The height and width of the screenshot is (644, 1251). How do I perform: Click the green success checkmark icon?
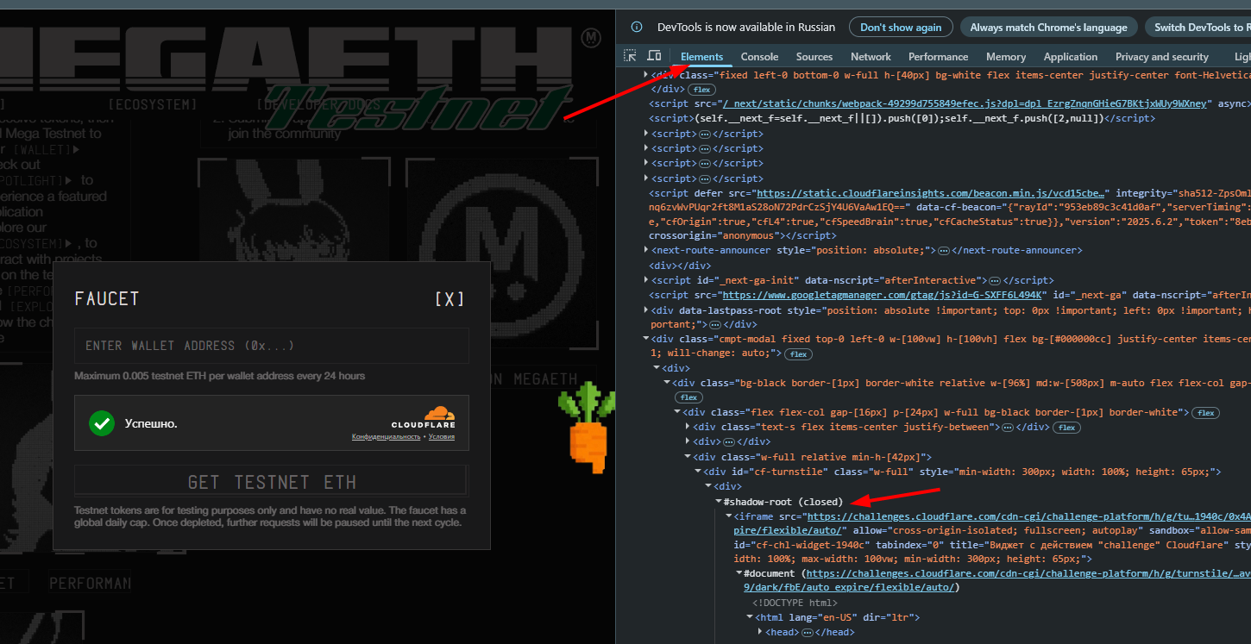pos(102,423)
